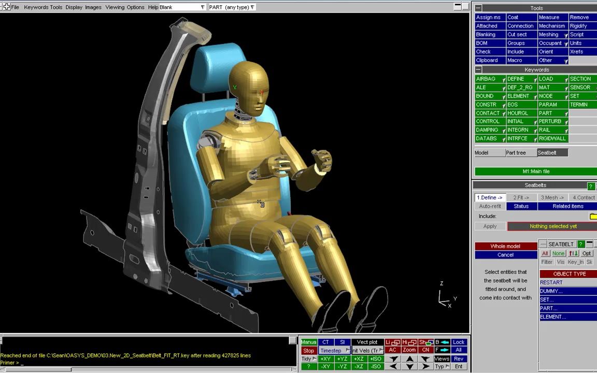597x373 pixels.
Task: Click the B back arrow button
Action: 442,342
